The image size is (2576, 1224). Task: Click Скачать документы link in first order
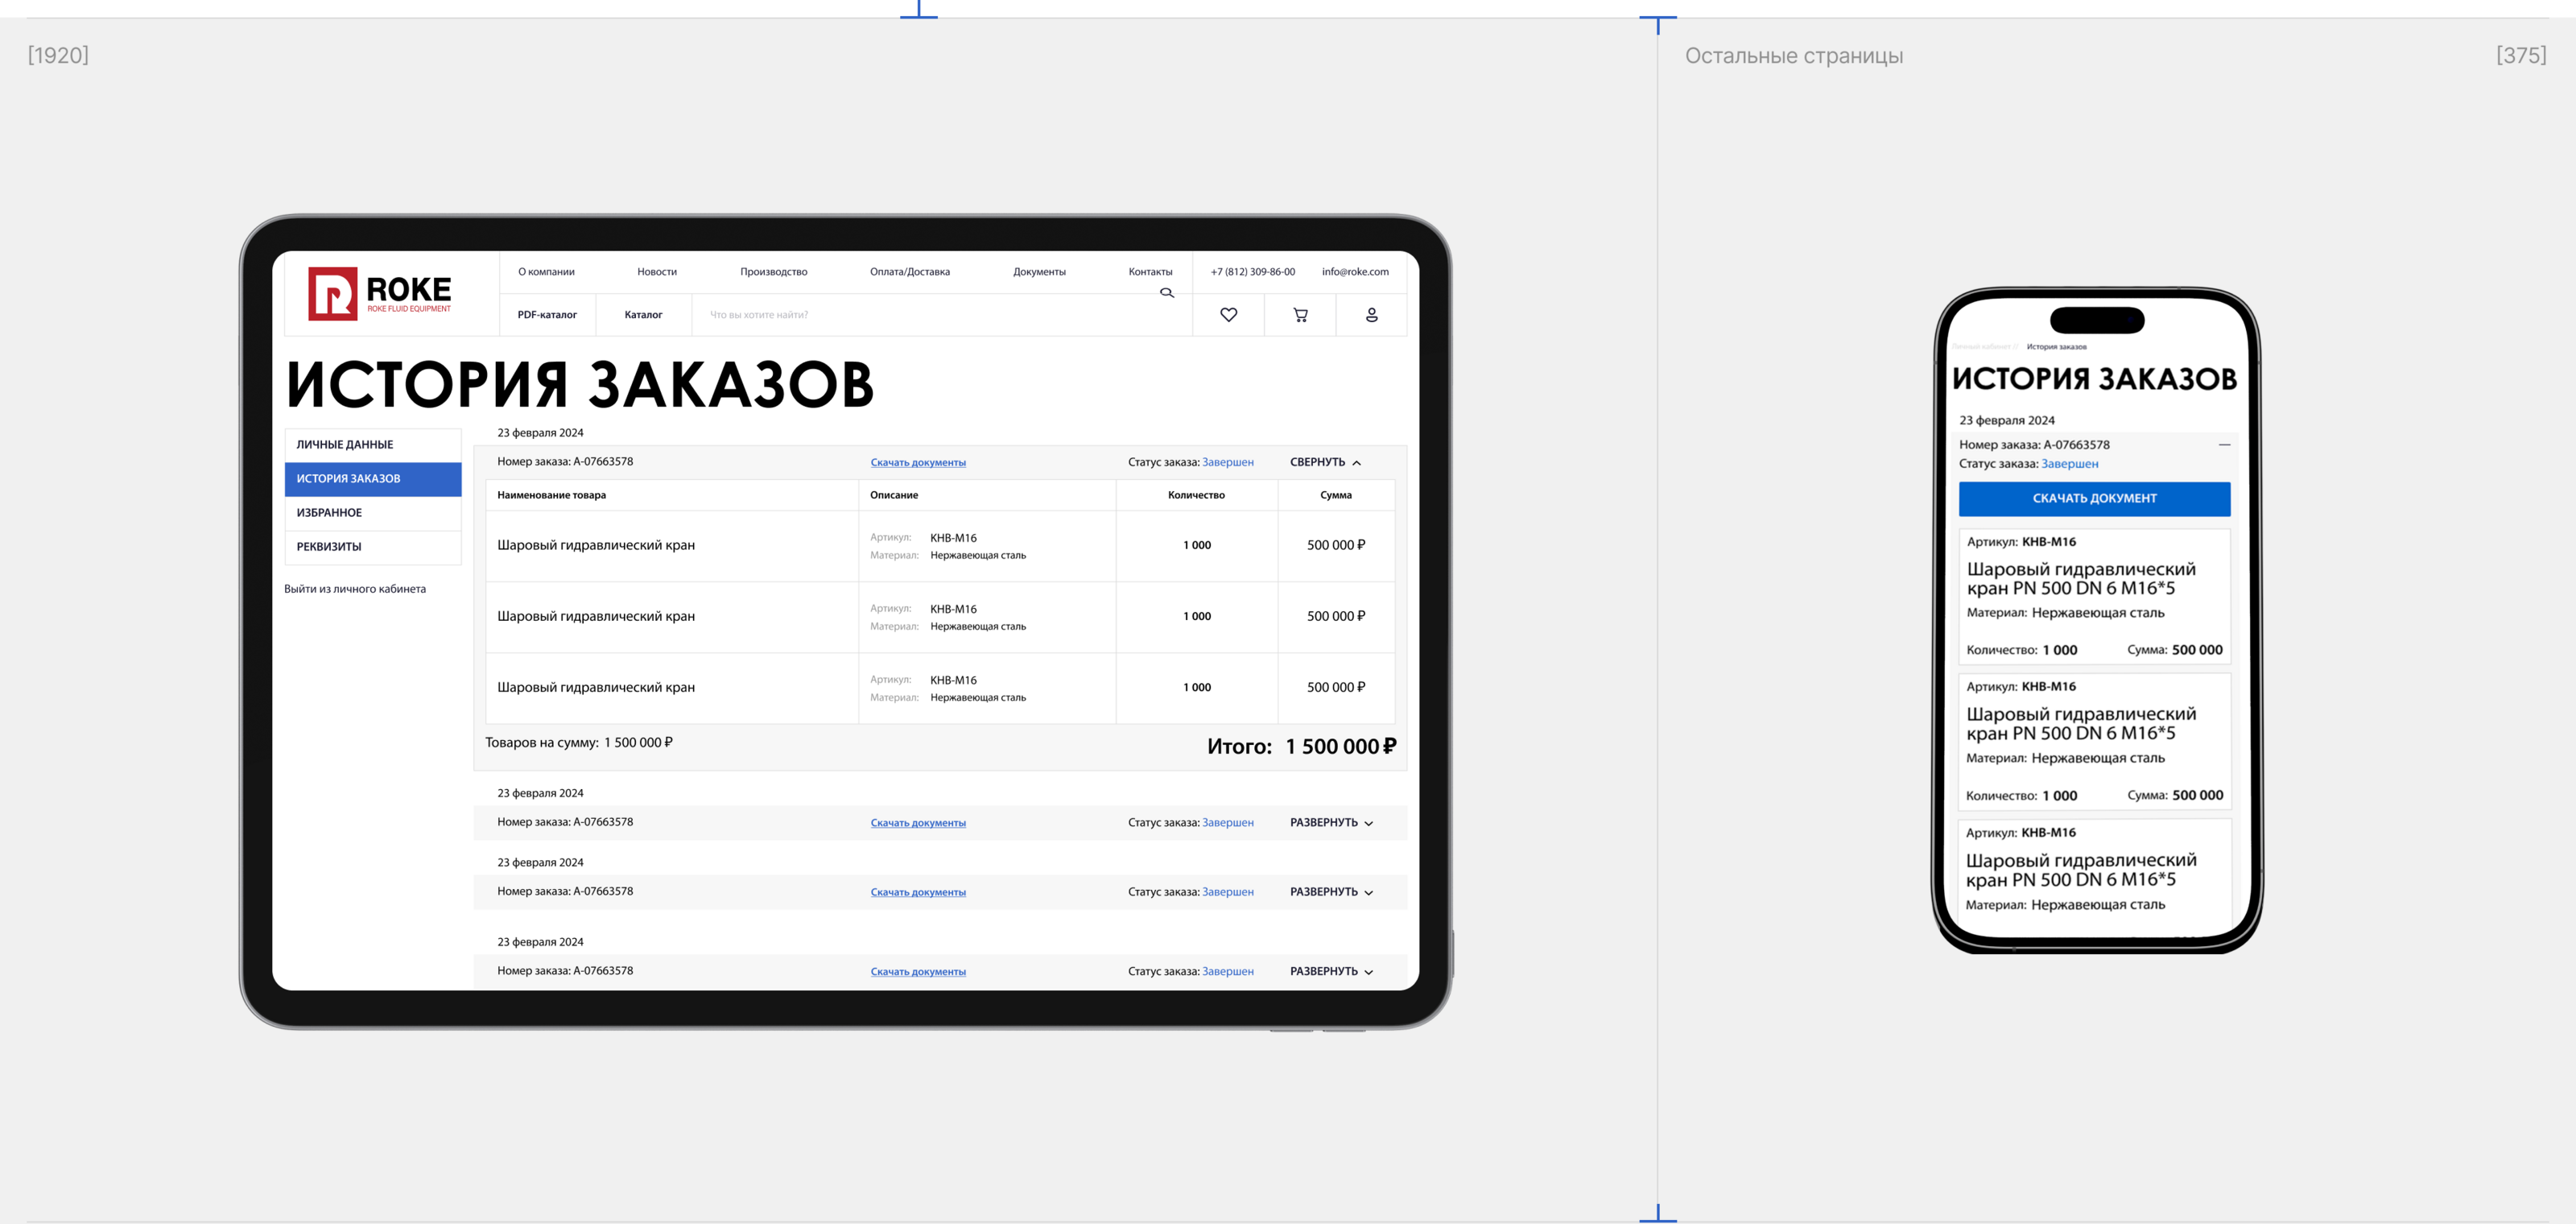coord(917,463)
